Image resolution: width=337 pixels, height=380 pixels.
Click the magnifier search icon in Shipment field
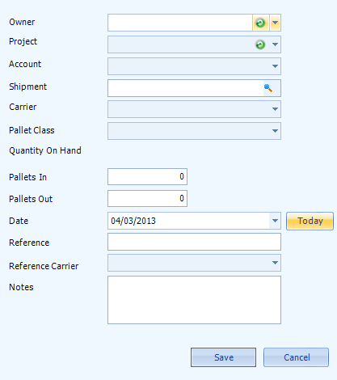[268, 88]
